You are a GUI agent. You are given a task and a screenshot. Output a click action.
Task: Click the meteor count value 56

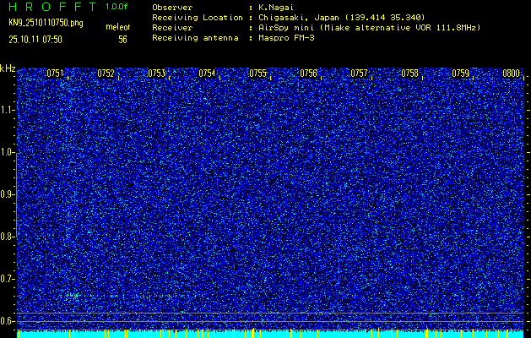point(122,39)
